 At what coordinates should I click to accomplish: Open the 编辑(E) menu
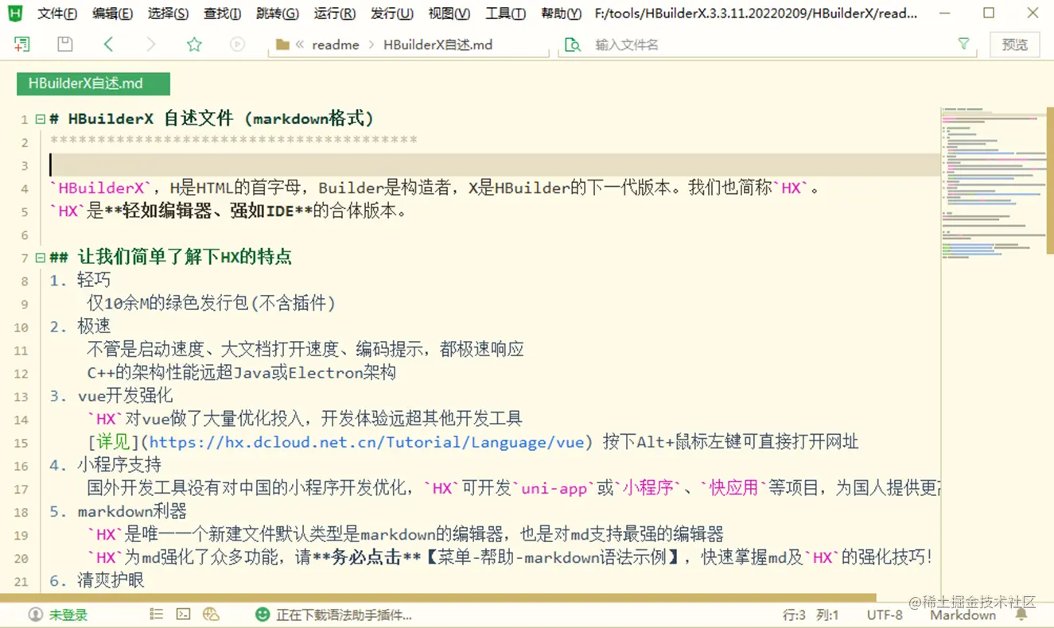pos(112,14)
